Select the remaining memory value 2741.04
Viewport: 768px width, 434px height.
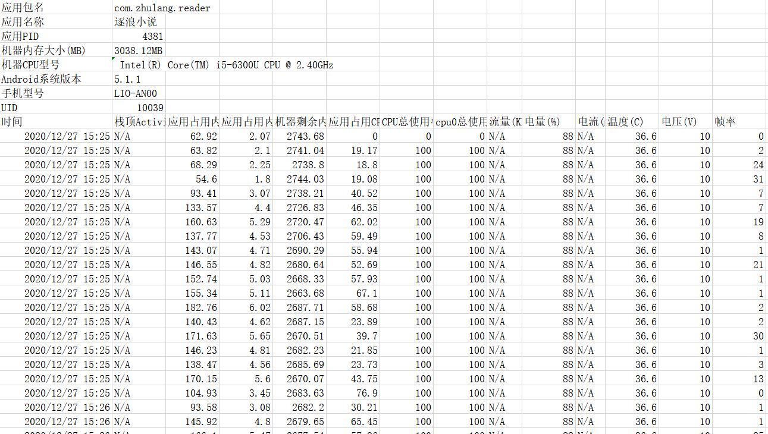pyautogui.click(x=300, y=150)
